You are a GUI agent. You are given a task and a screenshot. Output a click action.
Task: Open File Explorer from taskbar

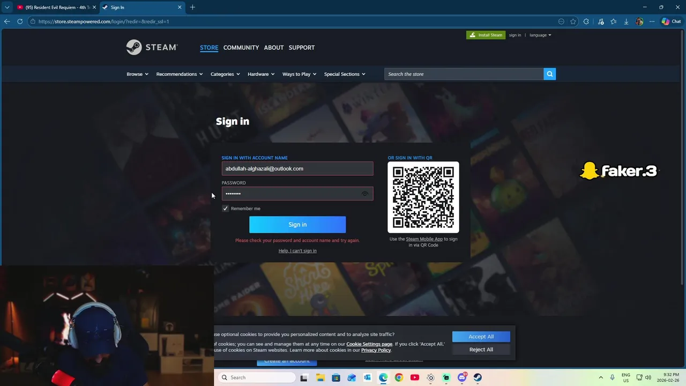click(320, 377)
